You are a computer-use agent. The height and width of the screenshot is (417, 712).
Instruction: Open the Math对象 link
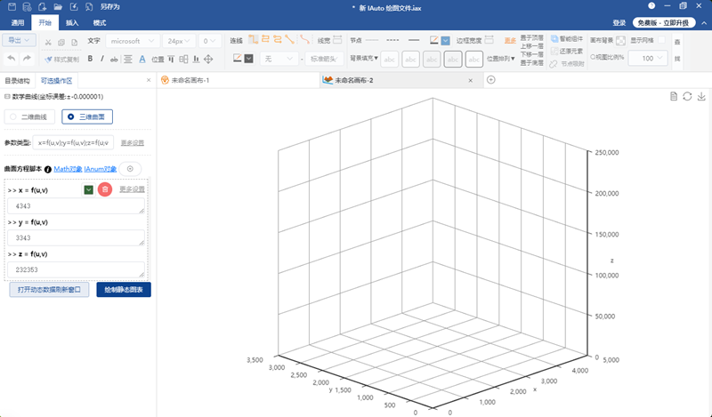[x=69, y=169]
